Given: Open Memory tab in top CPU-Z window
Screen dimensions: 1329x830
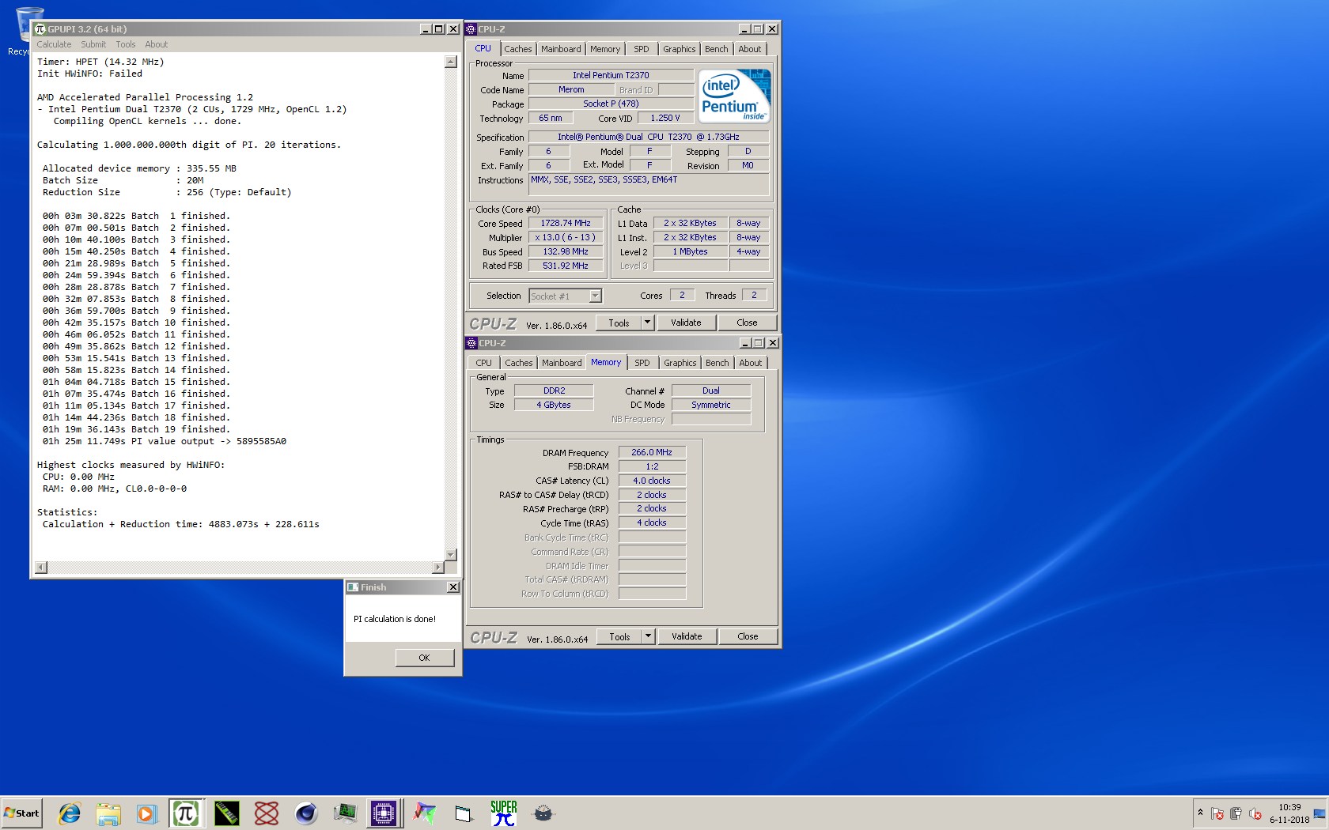Looking at the screenshot, I should [x=605, y=49].
